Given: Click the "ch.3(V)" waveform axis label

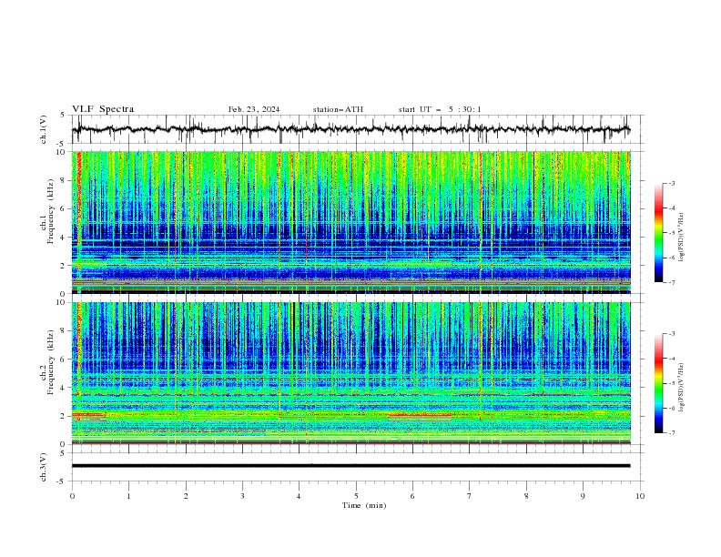Looking at the screenshot, I should [44, 467].
